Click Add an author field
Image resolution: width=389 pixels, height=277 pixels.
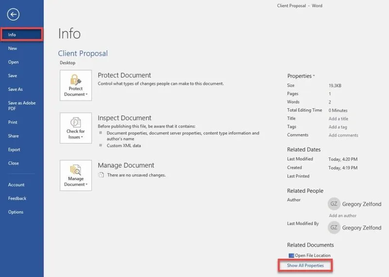coord(342,216)
